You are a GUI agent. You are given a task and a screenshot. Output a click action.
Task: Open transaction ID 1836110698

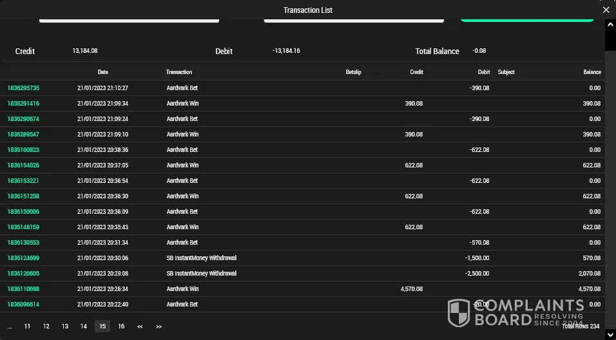click(23, 289)
